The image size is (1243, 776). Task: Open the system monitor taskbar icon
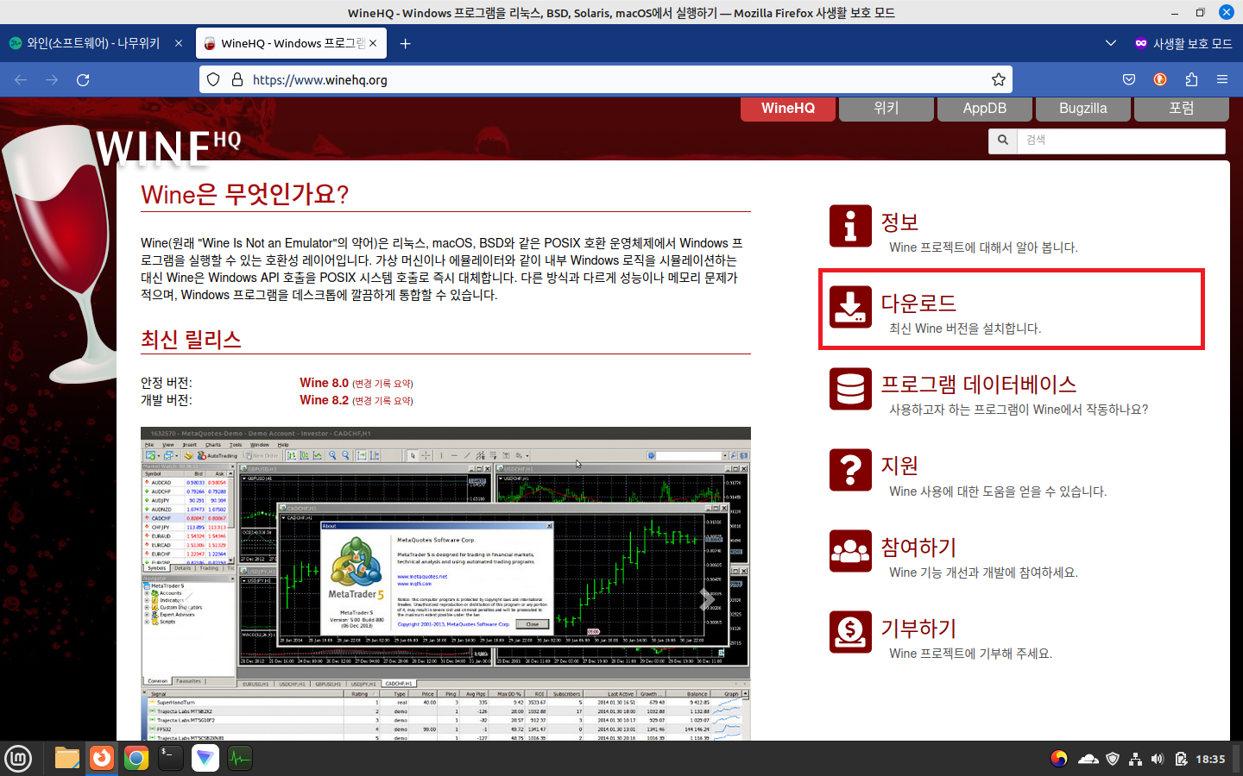[239, 759]
